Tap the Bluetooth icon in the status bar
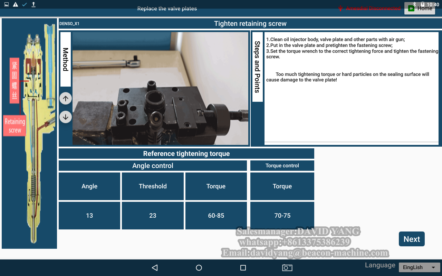 point(414,4)
